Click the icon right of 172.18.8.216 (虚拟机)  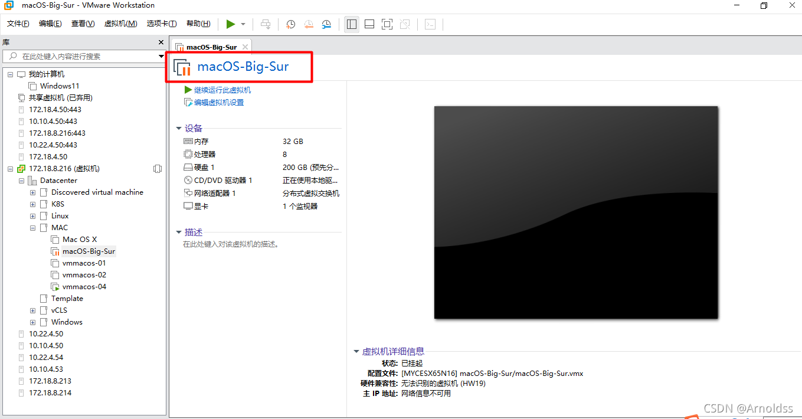tap(157, 169)
